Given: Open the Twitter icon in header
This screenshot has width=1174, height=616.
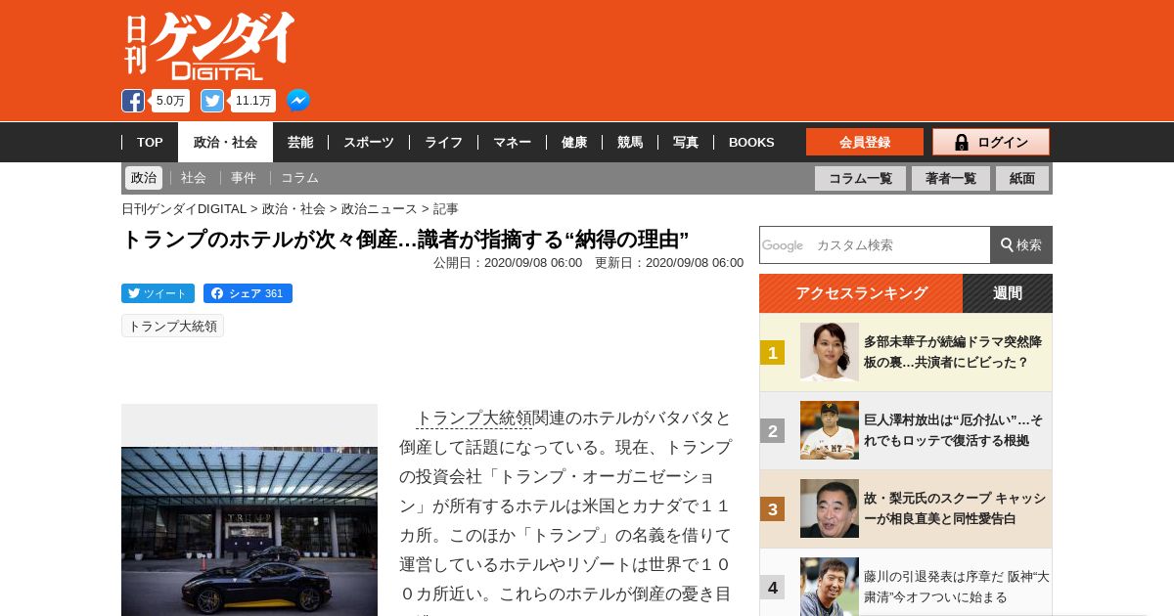Looking at the screenshot, I should tap(212, 101).
